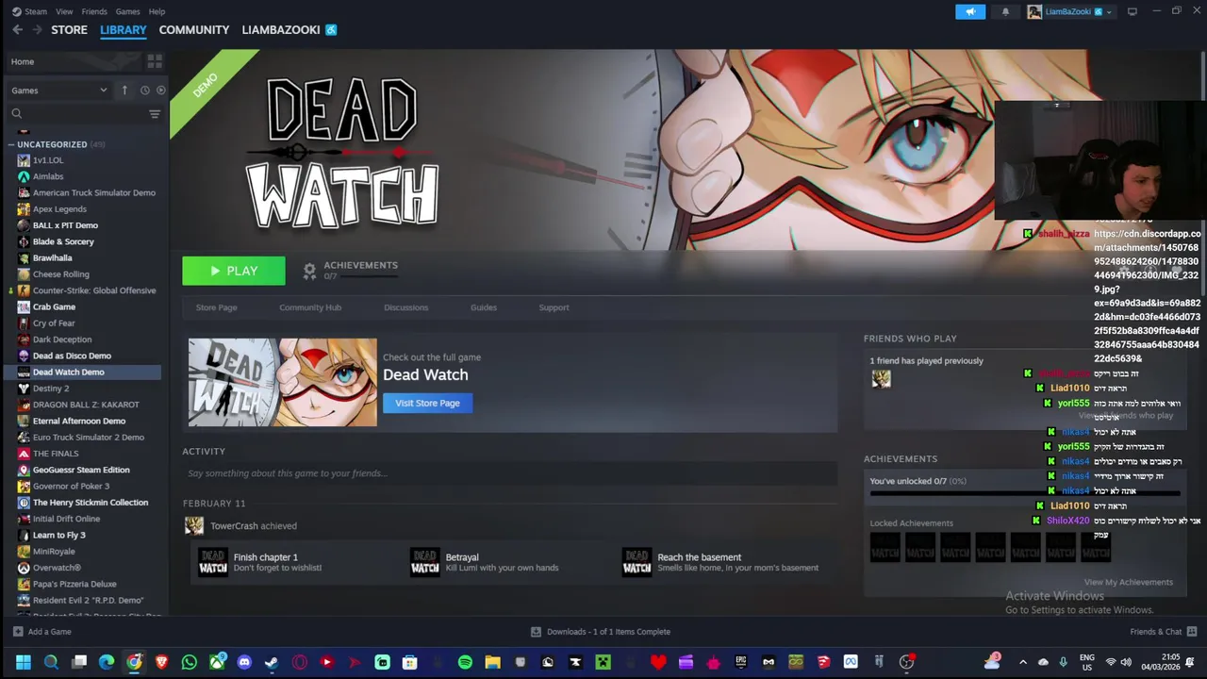Click the Visit Store Page button

(427, 403)
